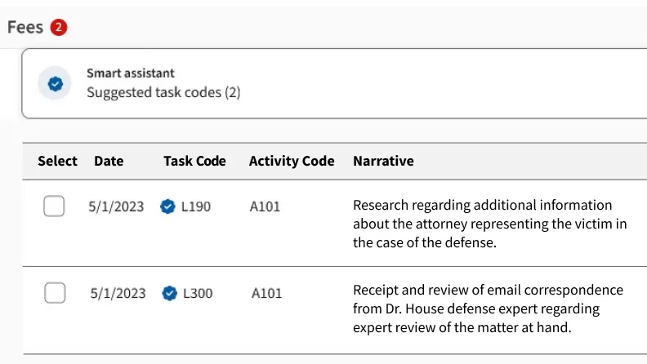
Task: Click the 5/1/2023 date in the L190 row
Action: [116, 207]
